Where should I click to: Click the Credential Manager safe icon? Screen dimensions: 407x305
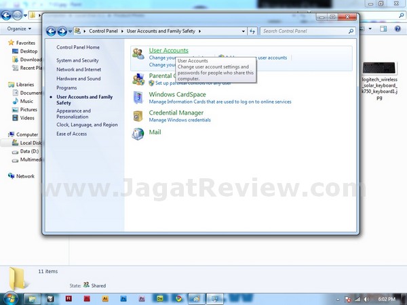tap(138, 116)
